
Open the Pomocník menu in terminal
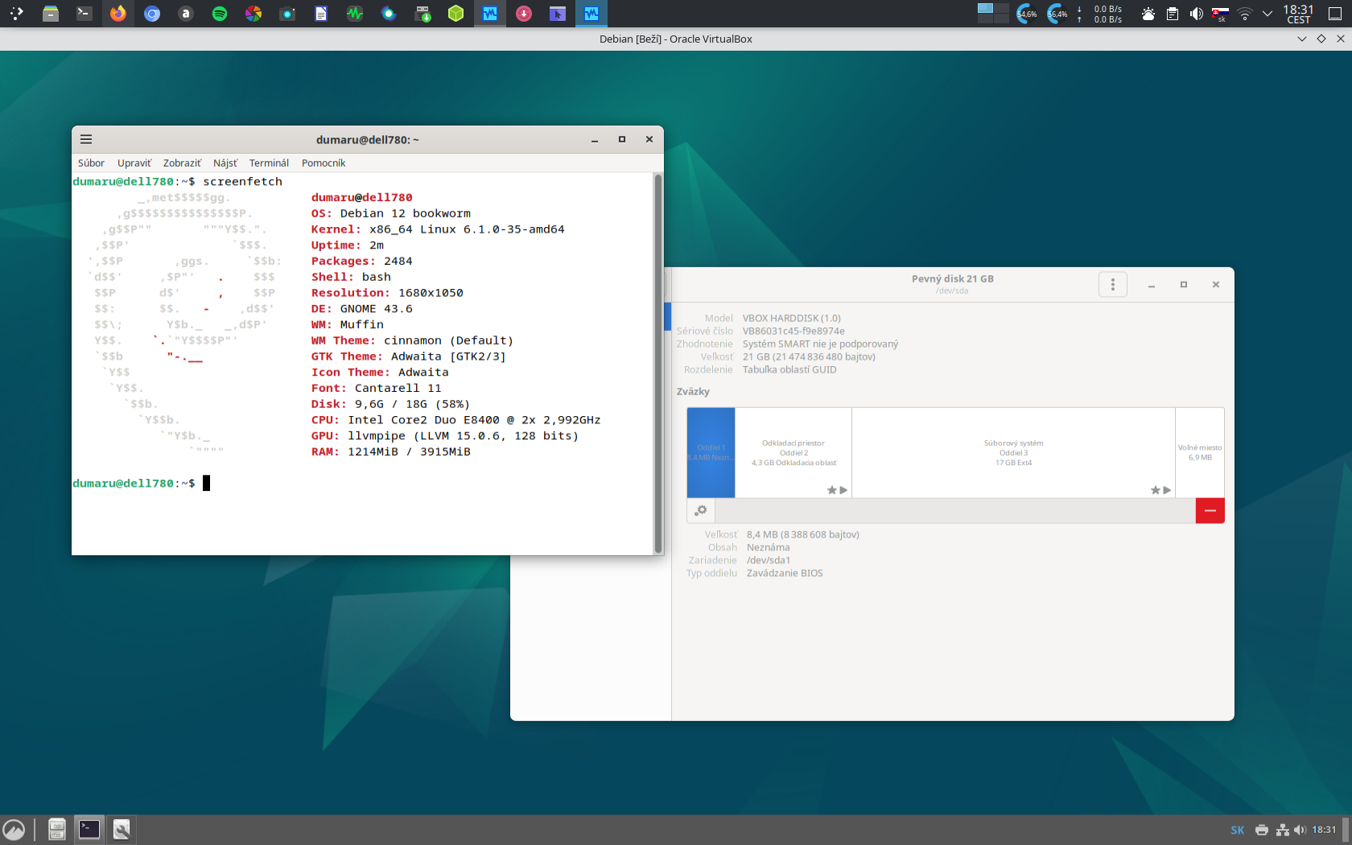[324, 163]
